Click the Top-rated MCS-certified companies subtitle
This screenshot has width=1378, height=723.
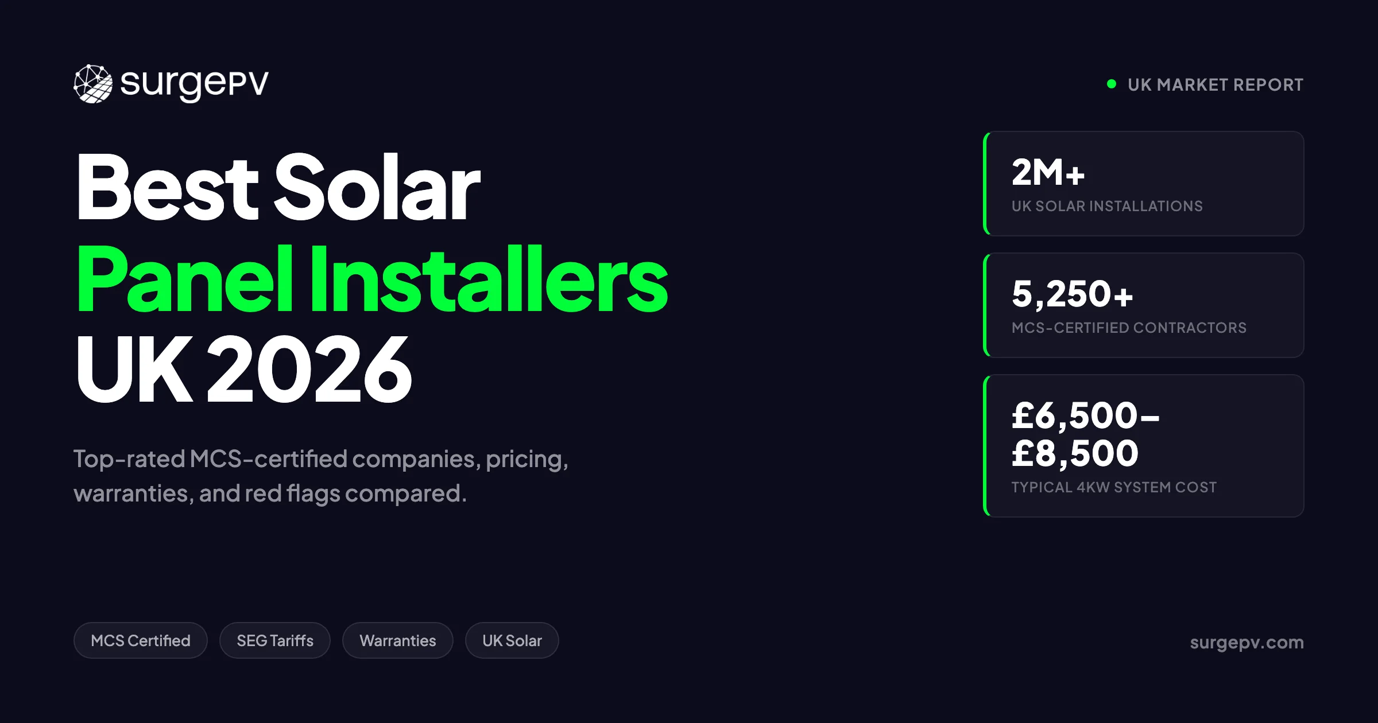tap(321, 476)
